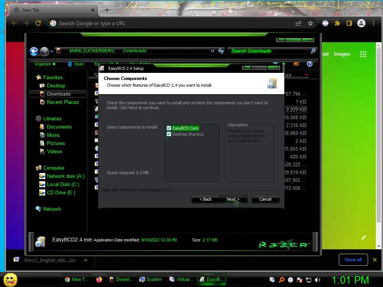Click Chrome back navigation arrow
This screenshot has height=287, width=383.
tap(14, 23)
